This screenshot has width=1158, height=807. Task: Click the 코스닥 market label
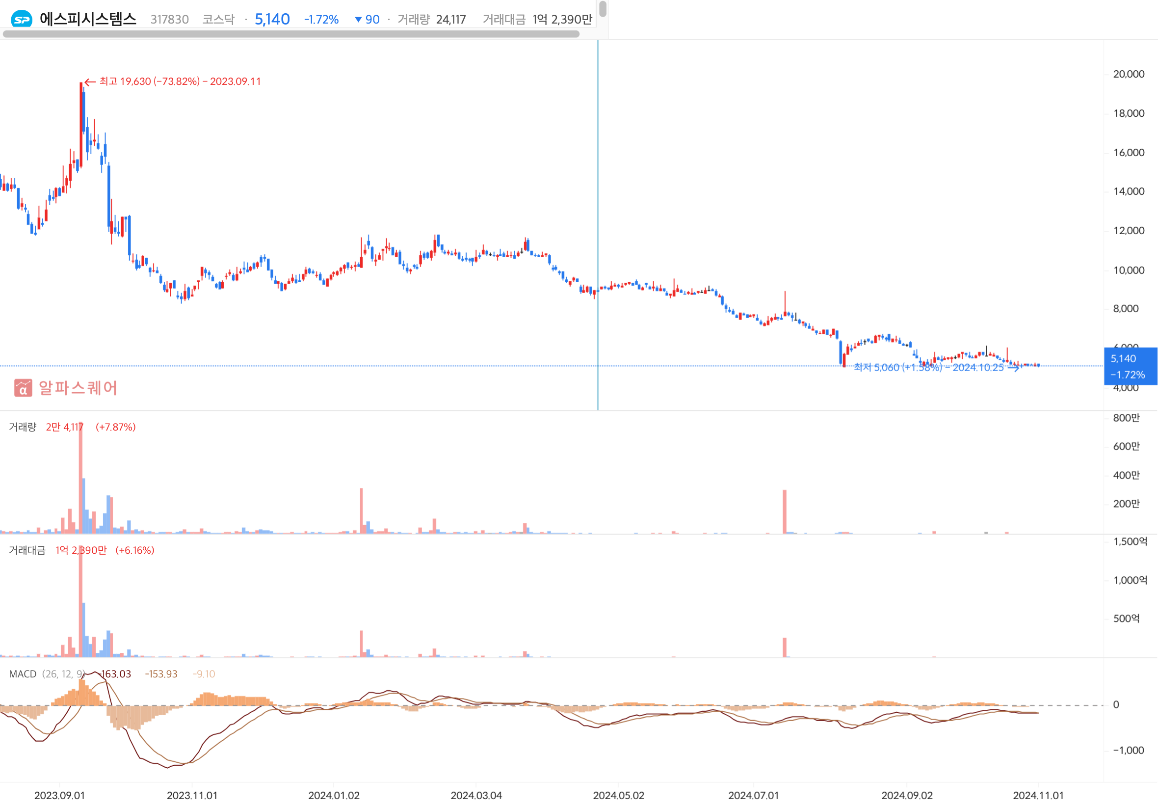click(x=218, y=20)
